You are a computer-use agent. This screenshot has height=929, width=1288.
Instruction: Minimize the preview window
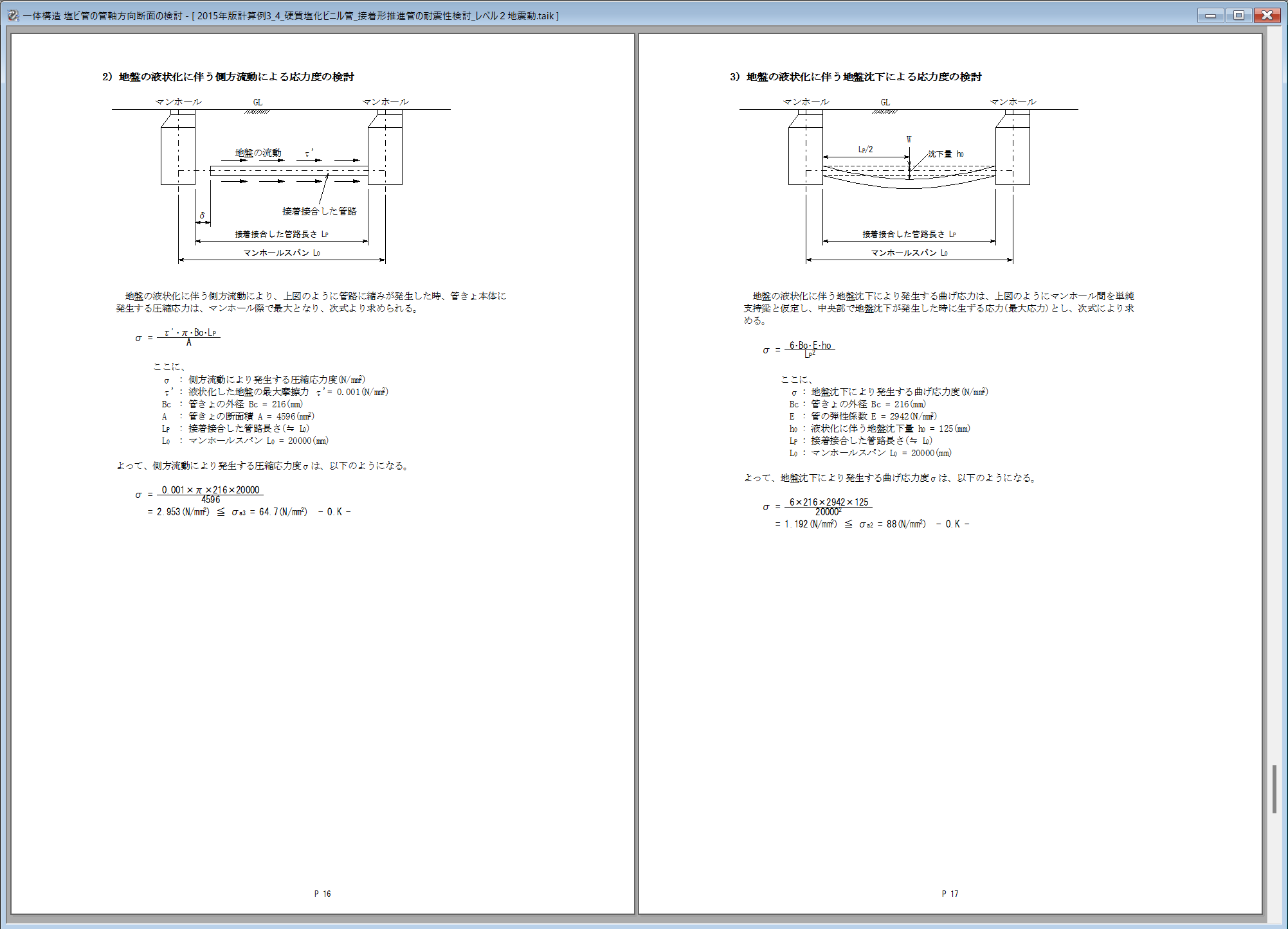(1210, 15)
